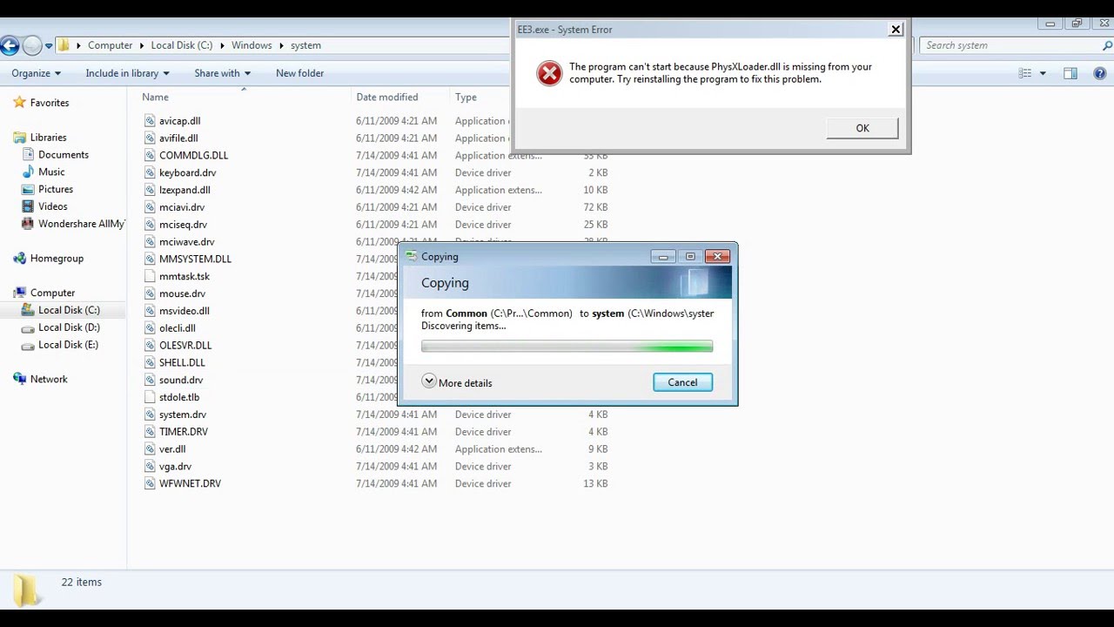Viewport: 1114px width, 627px height.
Task: Click the keyboard.drv file icon
Action: coord(150,172)
